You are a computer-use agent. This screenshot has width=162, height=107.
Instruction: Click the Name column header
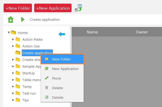92,32
